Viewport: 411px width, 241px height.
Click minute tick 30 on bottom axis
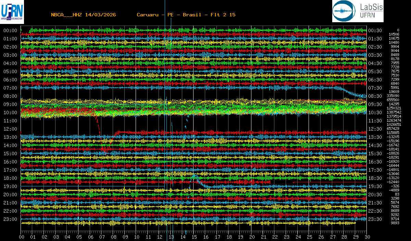coord(367,237)
